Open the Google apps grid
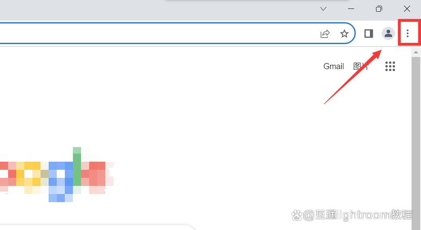 390,66
